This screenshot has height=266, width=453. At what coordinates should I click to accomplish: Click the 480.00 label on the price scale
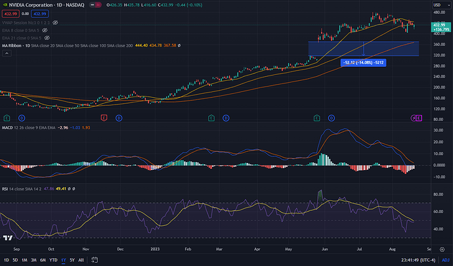point(439,12)
